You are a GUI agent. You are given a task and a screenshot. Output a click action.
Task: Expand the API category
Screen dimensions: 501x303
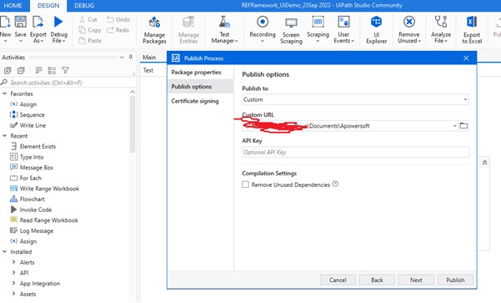point(13,273)
